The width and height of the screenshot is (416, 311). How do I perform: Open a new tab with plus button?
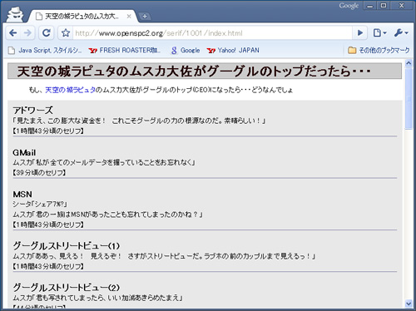[145, 17]
